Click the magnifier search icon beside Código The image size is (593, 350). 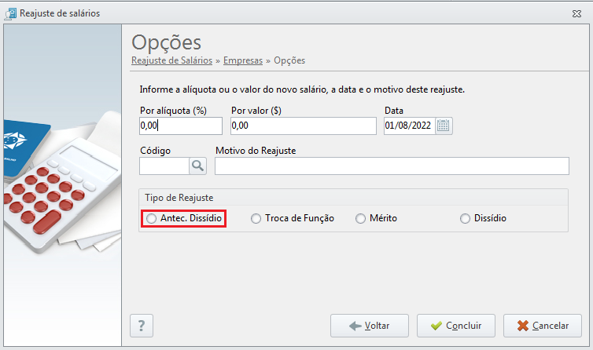pyautogui.click(x=197, y=166)
